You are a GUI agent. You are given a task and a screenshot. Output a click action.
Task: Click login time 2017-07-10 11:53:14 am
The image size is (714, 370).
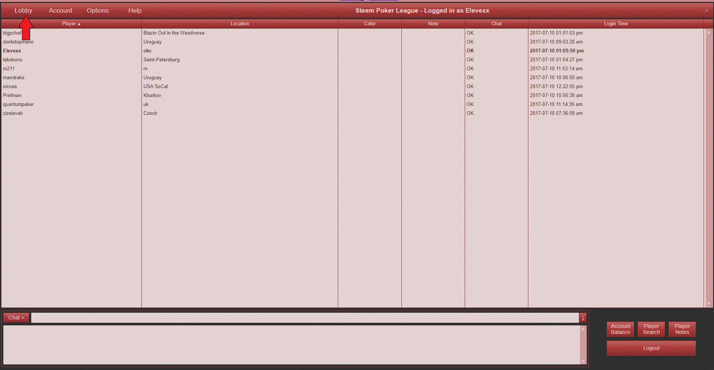556,68
